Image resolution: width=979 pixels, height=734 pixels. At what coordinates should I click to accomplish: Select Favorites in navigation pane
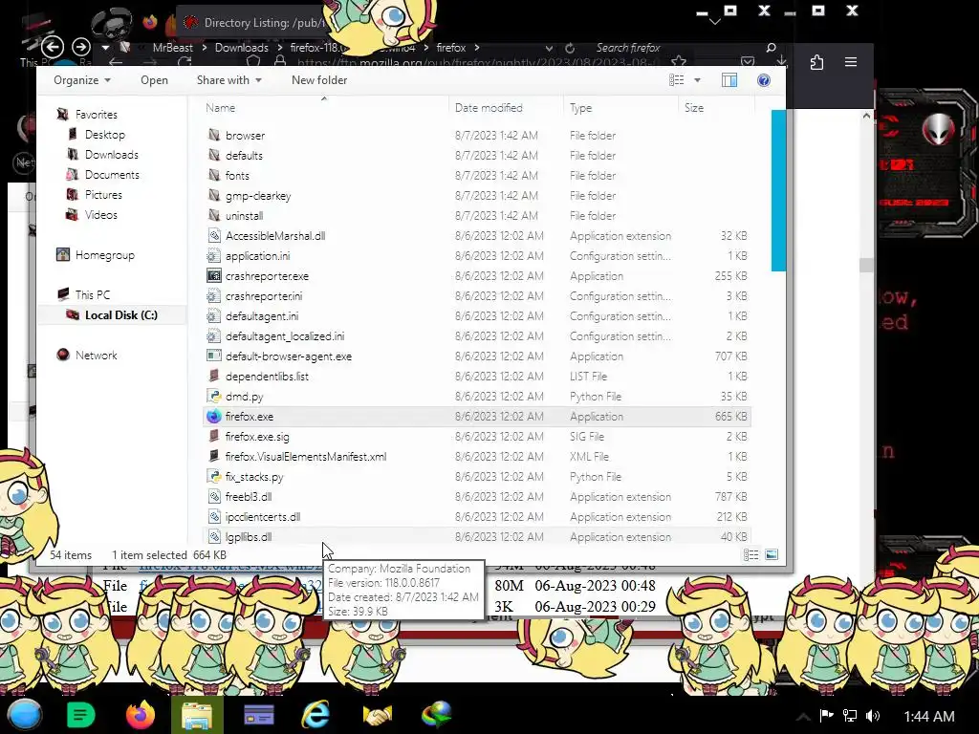tap(96, 115)
